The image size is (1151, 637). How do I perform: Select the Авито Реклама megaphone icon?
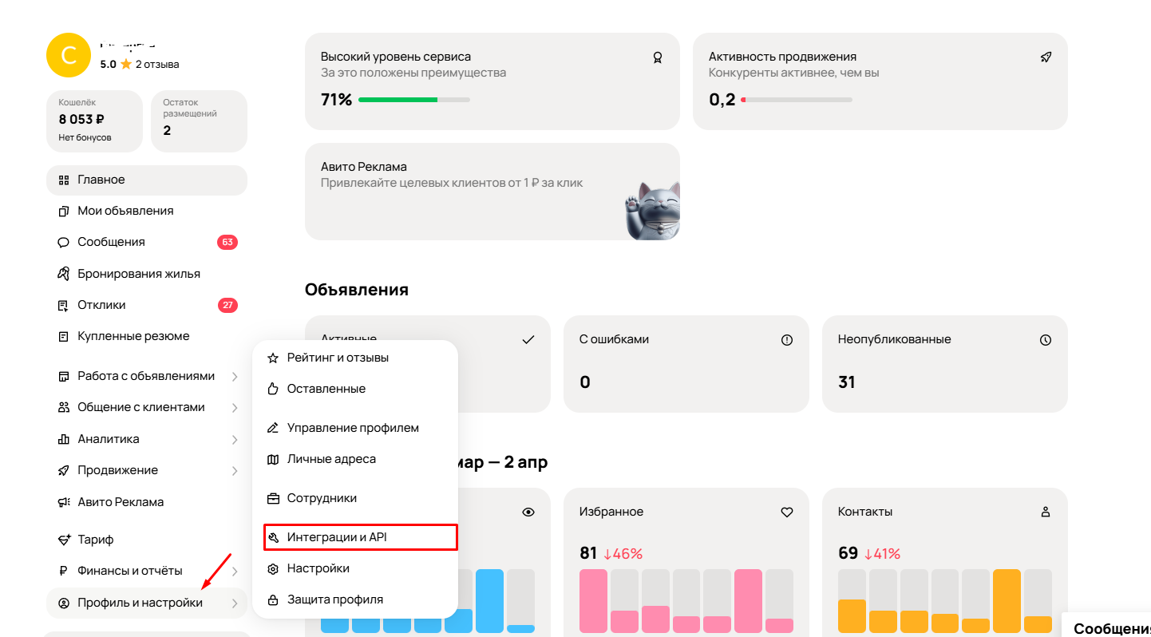pyautogui.click(x=65, y=501)
